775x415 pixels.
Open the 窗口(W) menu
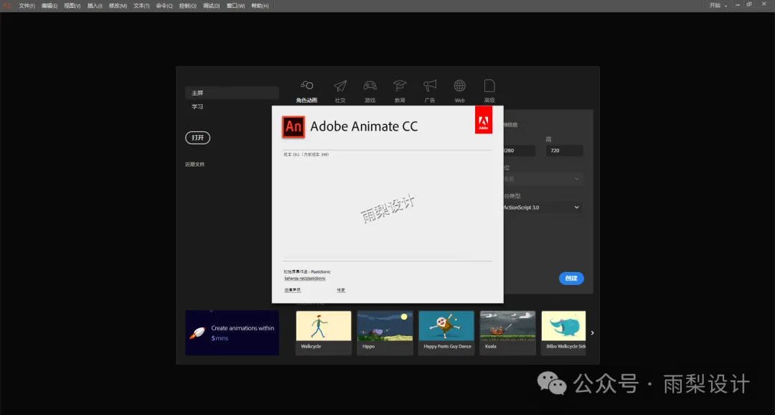(235, 6)
